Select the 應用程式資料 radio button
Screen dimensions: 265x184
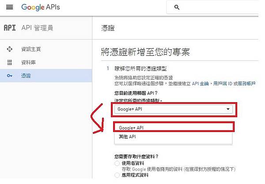coord(117,175)
